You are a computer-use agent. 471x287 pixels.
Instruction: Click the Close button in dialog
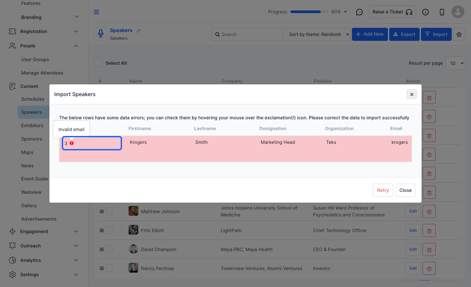coord(406,190)
